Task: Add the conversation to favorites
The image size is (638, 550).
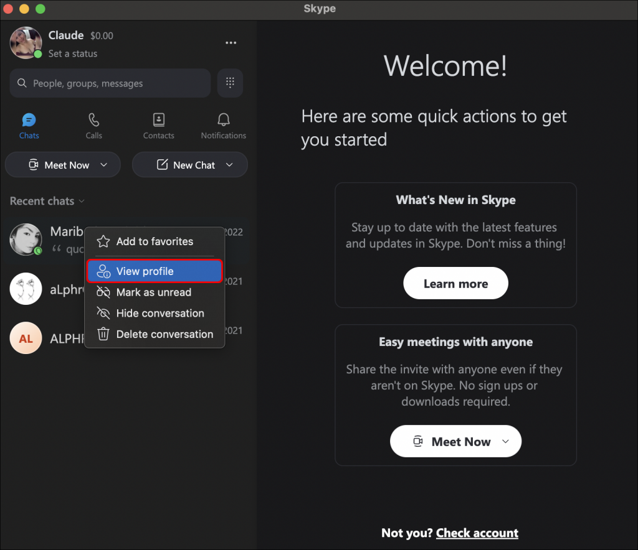Action: pyautogui.click(x=154, y=241)
